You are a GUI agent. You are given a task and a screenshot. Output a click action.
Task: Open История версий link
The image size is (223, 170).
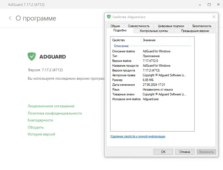point(41,134)
